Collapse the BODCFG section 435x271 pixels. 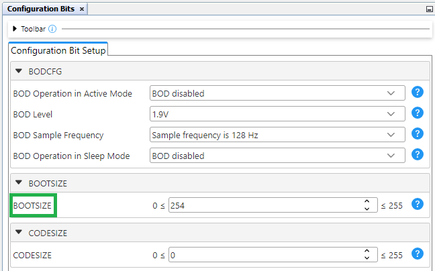click(19, 71)
